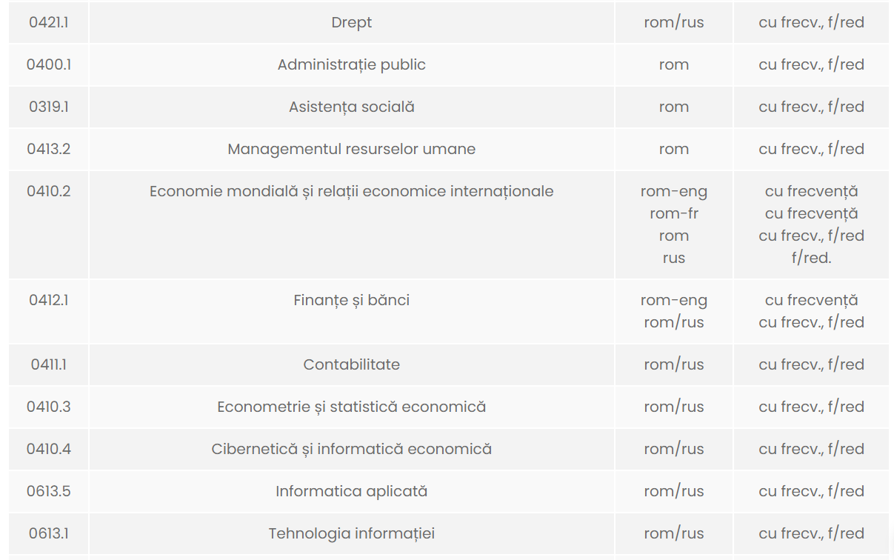Click the Contabilitate program name

coord(352,364)
